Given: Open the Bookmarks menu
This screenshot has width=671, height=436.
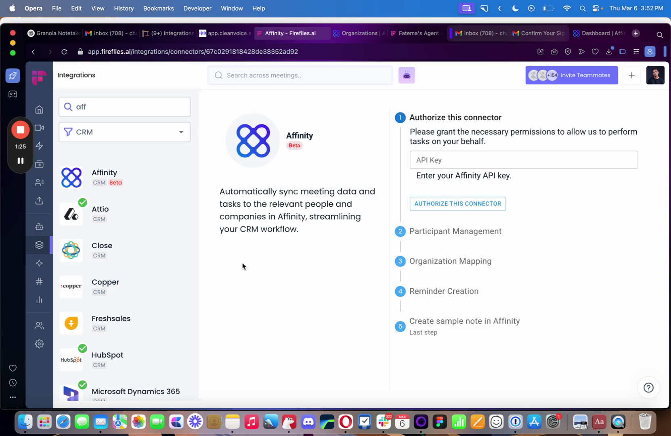Looking at the screenshot, I should [x=158, y=8].
